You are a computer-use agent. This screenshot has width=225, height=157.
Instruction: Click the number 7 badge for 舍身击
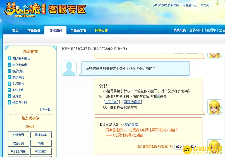coord(9,96)
